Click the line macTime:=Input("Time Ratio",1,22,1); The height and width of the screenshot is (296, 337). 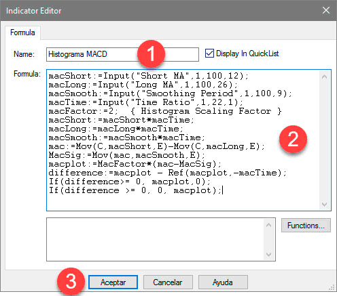[146, 102]
